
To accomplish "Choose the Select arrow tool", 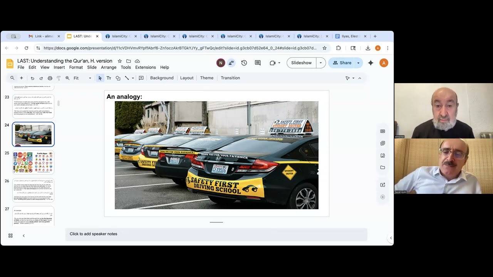I will point(100,78).
